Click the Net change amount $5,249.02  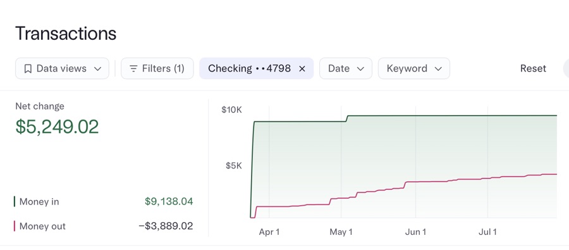point(57,127)
